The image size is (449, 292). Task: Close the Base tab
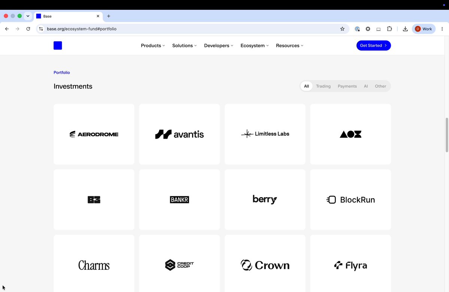coord(98,16)
